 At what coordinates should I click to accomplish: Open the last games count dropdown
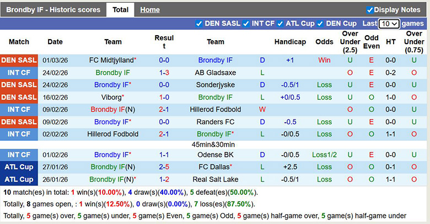[x=389, y=24]
